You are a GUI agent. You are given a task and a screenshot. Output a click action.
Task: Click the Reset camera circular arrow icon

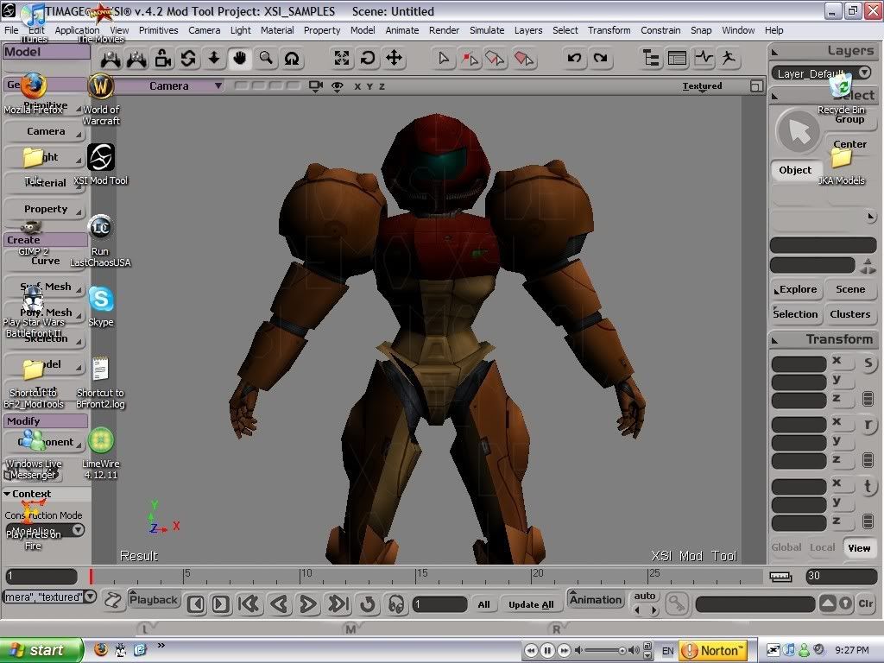coord(368,58)
